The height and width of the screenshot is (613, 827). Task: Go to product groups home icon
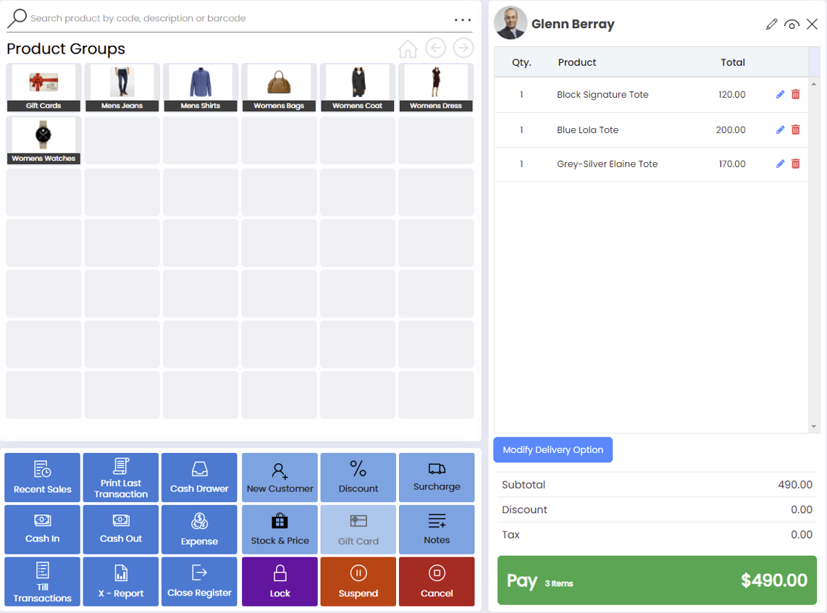(408, 48)
